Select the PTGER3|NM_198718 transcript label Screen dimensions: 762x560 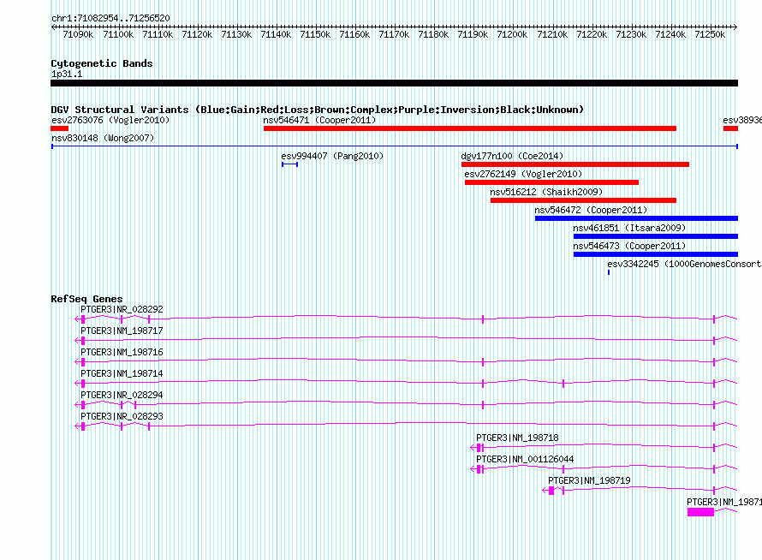tap(517, 438)
